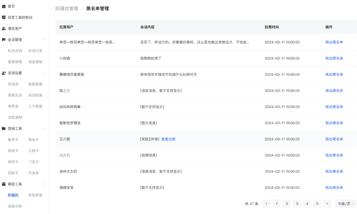
Task: Open 自动回复 submenu item
Action: 35,95
